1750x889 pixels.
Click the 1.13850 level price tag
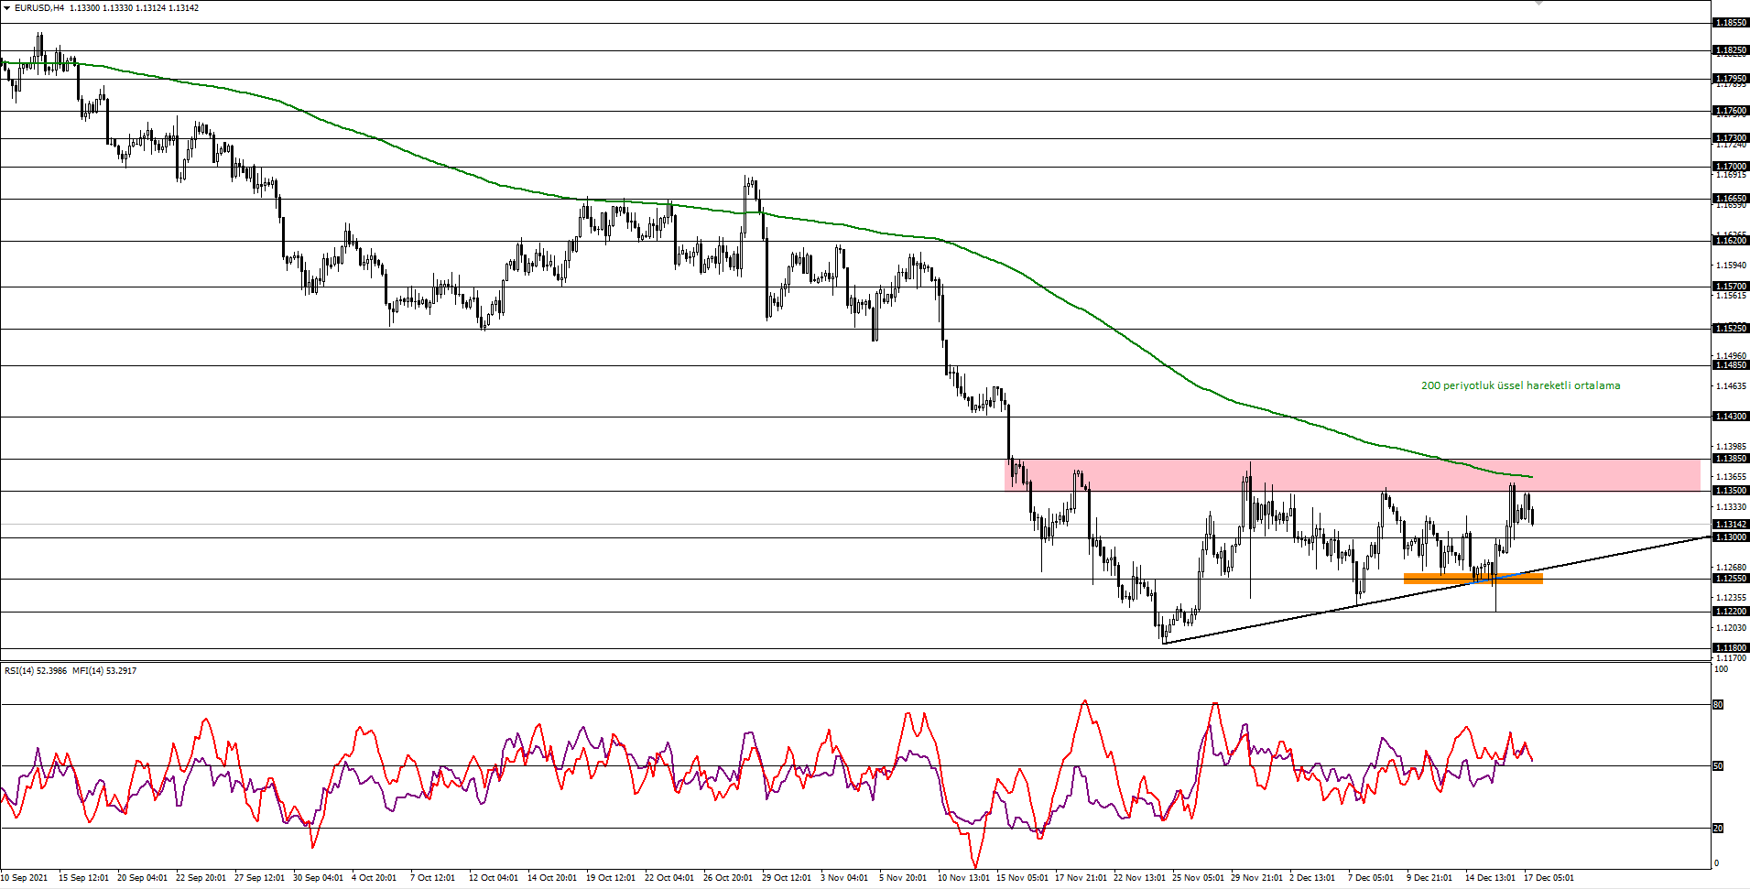(1730, 459)
